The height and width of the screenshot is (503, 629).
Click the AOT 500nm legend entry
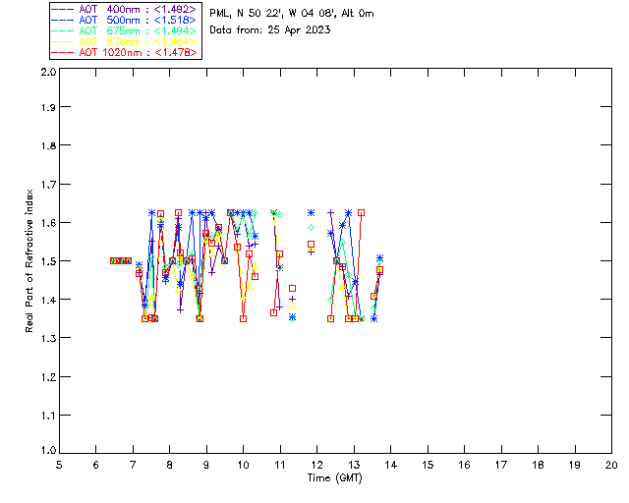tap(125, 20)
